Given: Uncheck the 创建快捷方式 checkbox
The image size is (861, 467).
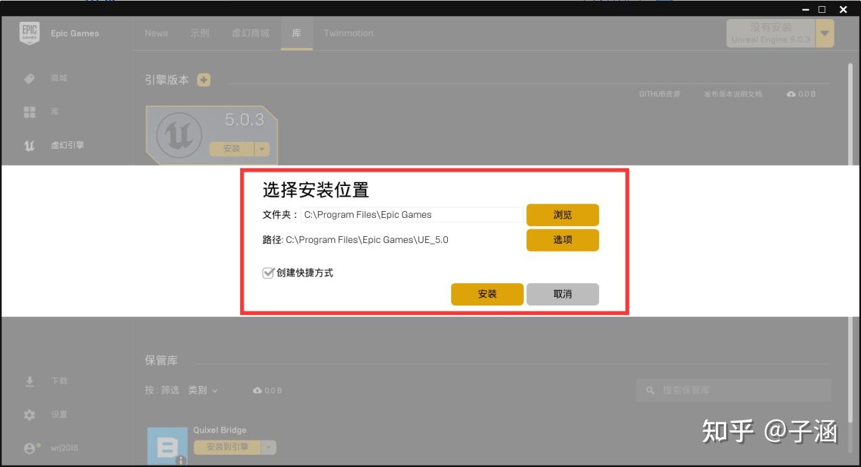Looking at the screenshot, I should coord(267,272).
